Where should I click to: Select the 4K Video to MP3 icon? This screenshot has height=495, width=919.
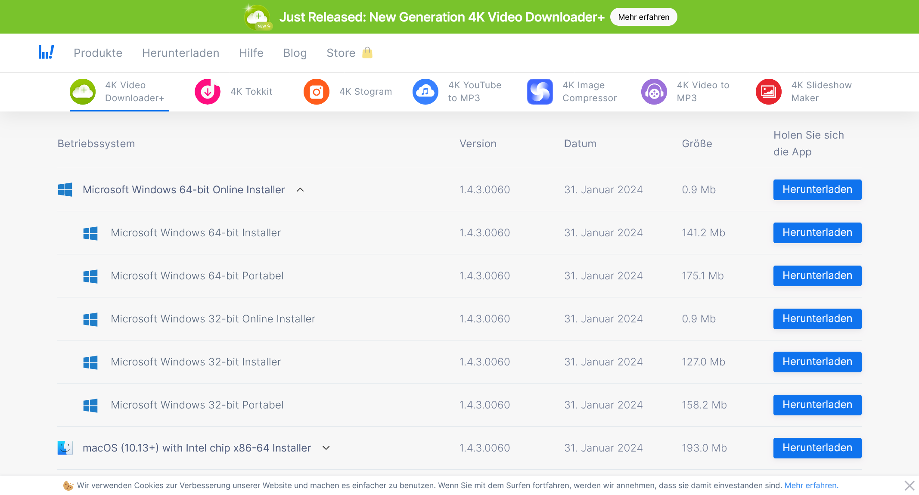654,92
